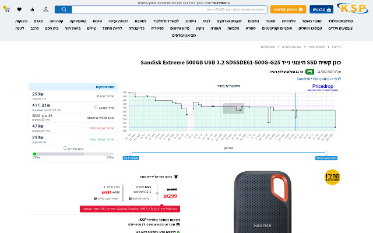Click the Sandisk Extreme 500GB product title
The height and width of the screenshot is (233, 373).
tap(241, 62)
